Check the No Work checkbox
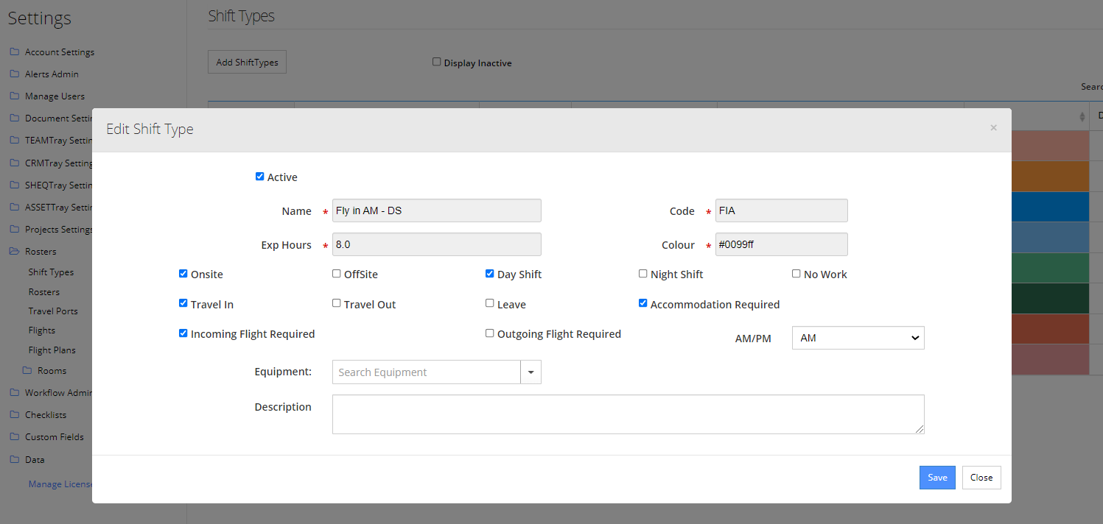The width and height of the screenshot is (1103, 524). tap(796, 274)
